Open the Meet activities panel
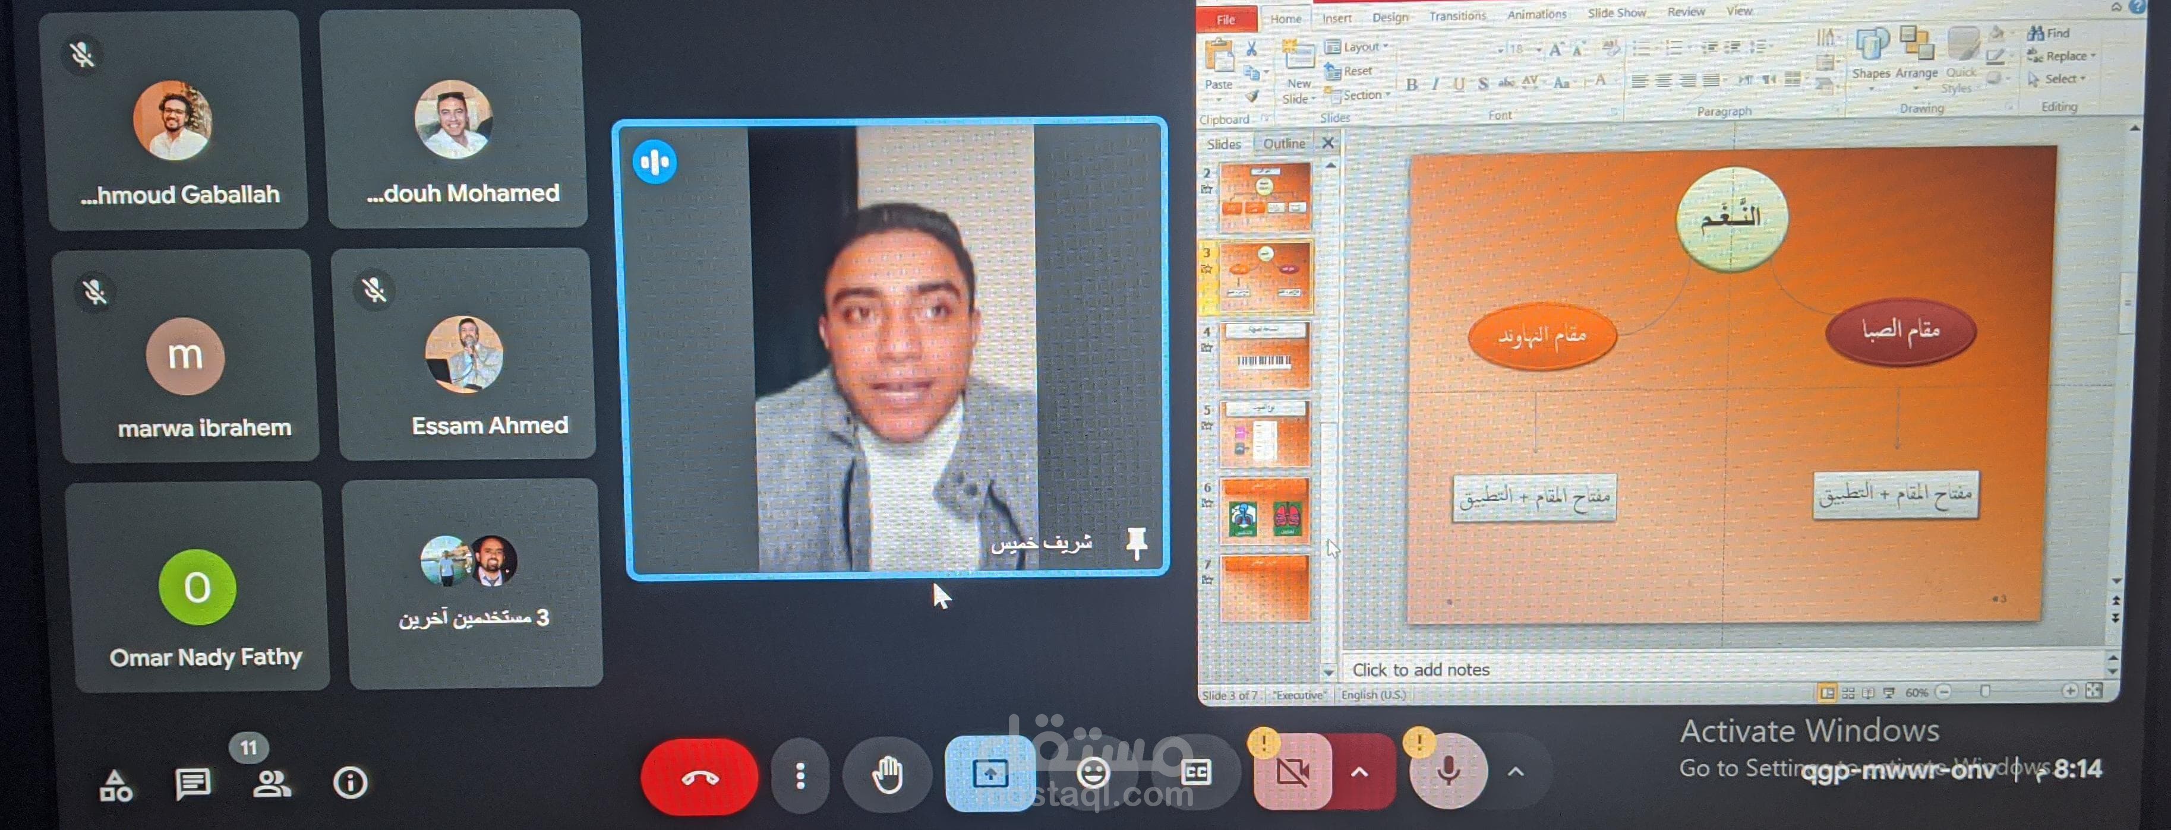2171x830 pixels. click(x=115, y=786)
